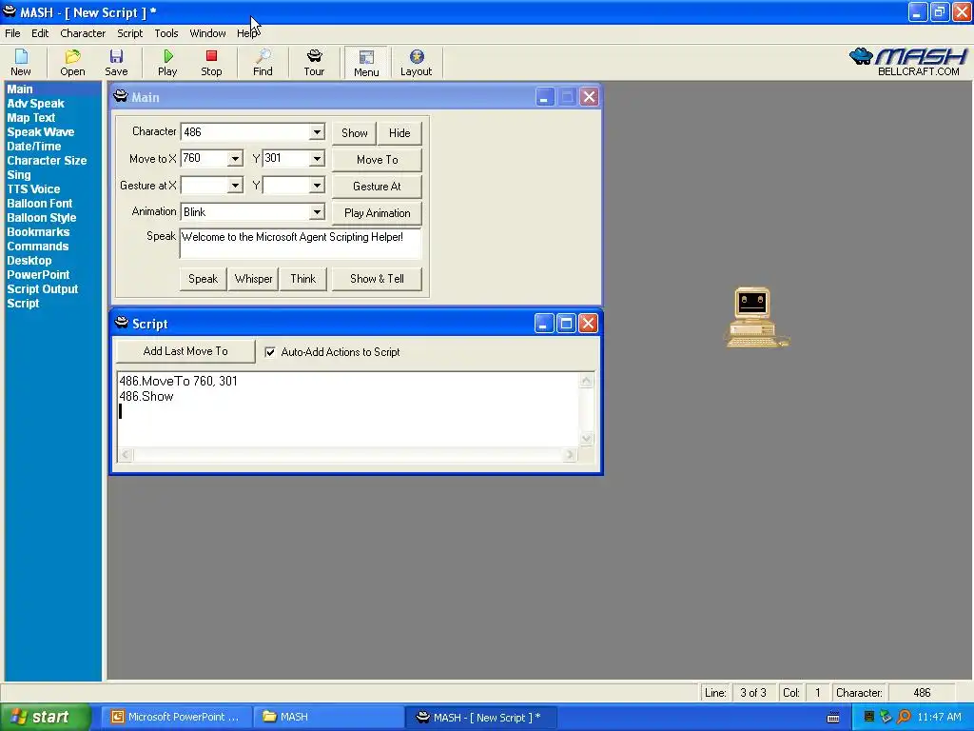The image size is (974, 731).
Task: Click the Play Animation button
Action: [377, 213]
